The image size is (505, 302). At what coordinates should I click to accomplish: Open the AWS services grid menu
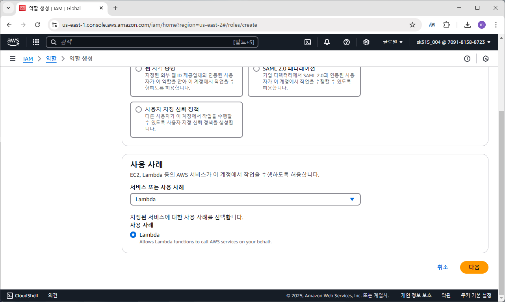coord(36,42)
